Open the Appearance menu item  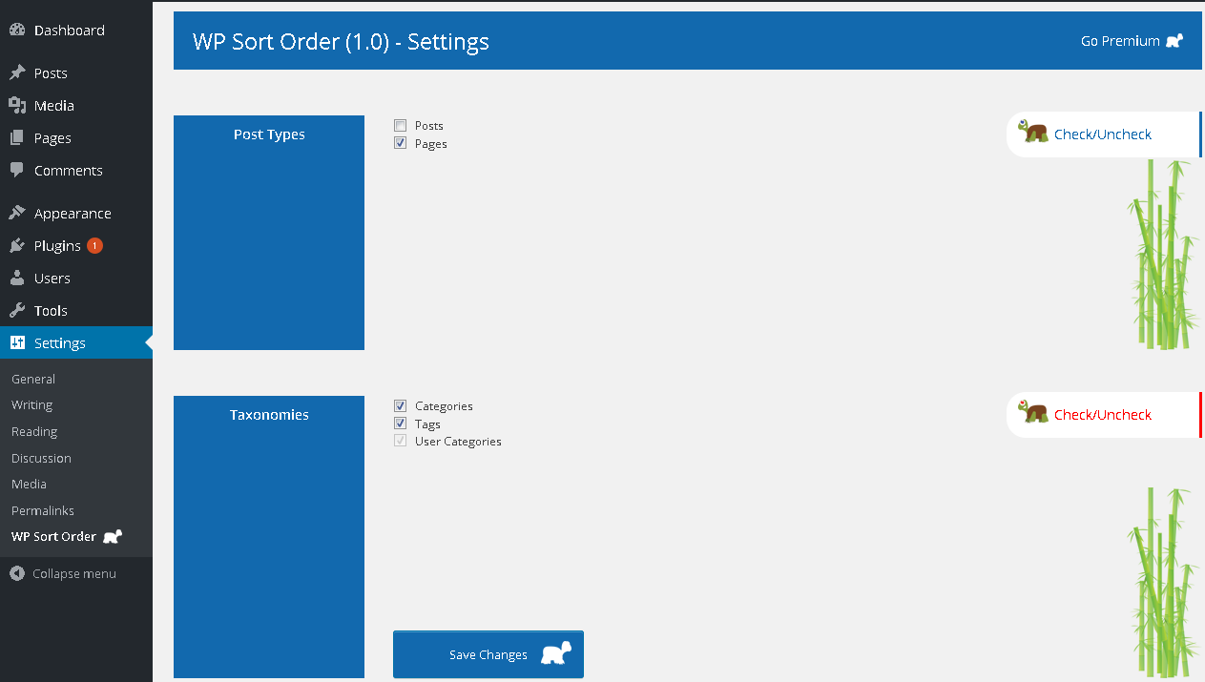pos(76,213)
